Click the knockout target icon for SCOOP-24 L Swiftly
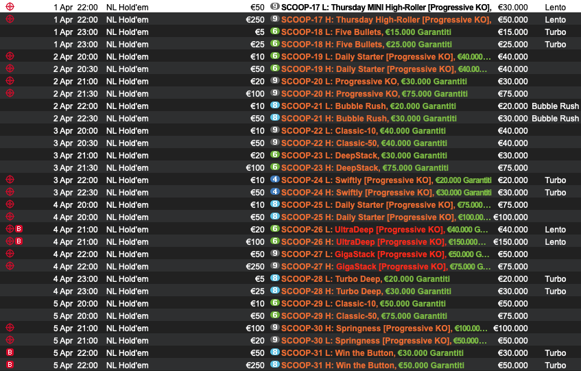Screen dimensions: 581x371 10,180
